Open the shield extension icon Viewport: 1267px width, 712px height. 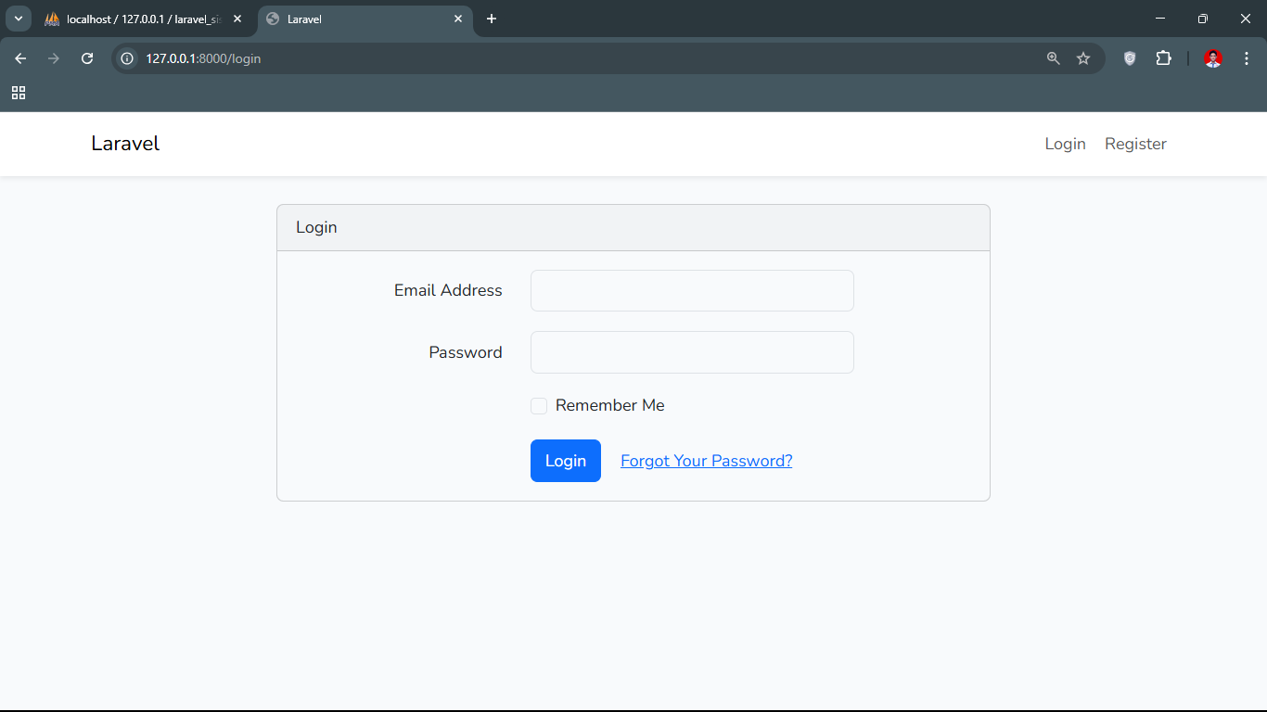(1130, 58)
